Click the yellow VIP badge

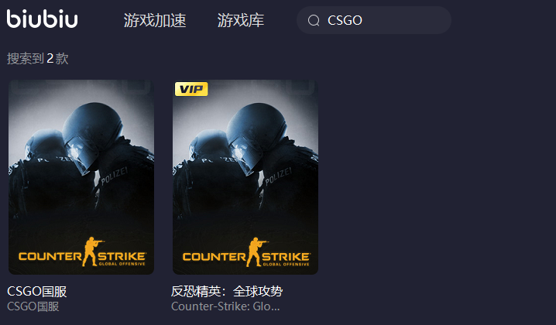191,89
